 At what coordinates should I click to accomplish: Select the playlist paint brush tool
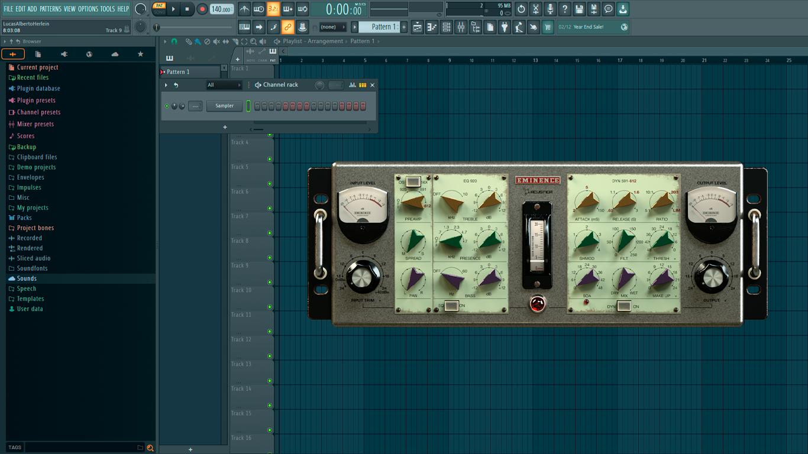pos(198,41)
